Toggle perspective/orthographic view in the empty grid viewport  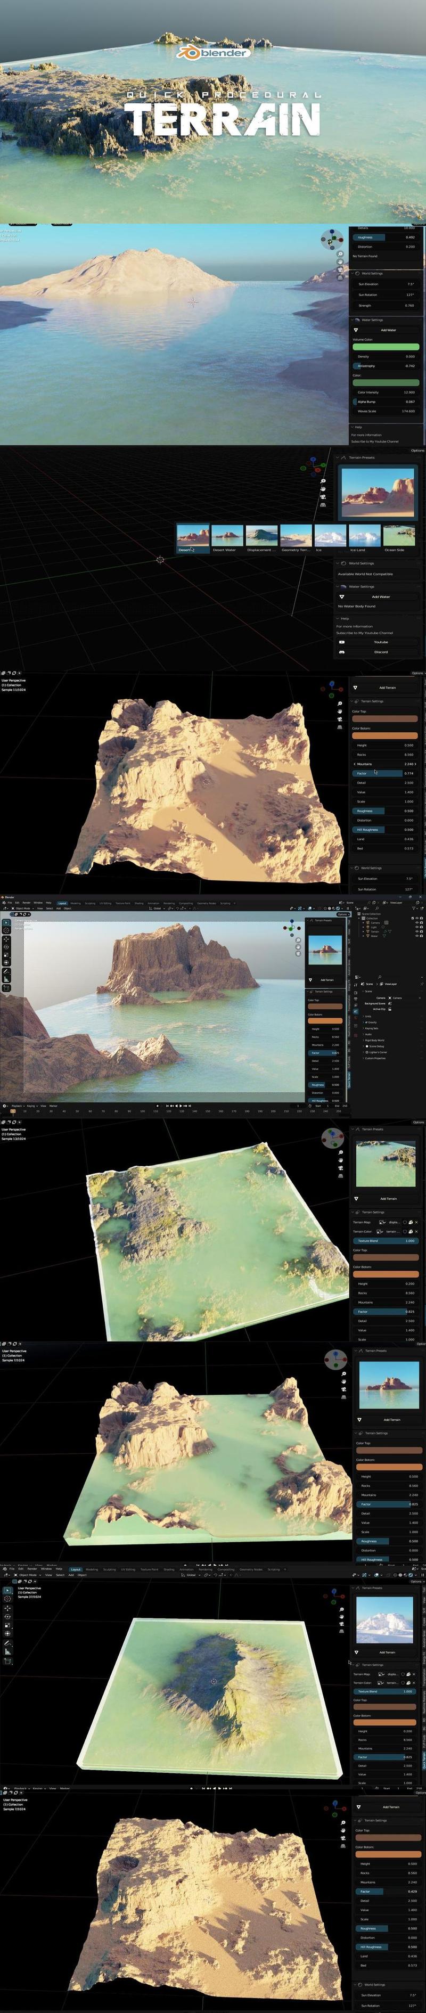tap(323, 504)
